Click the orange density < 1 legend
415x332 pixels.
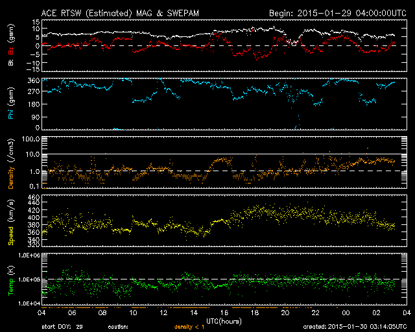pyautogui.click(x=188, y=326)
